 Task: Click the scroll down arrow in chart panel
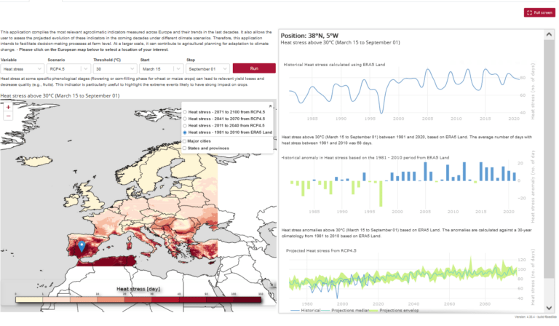549,308
